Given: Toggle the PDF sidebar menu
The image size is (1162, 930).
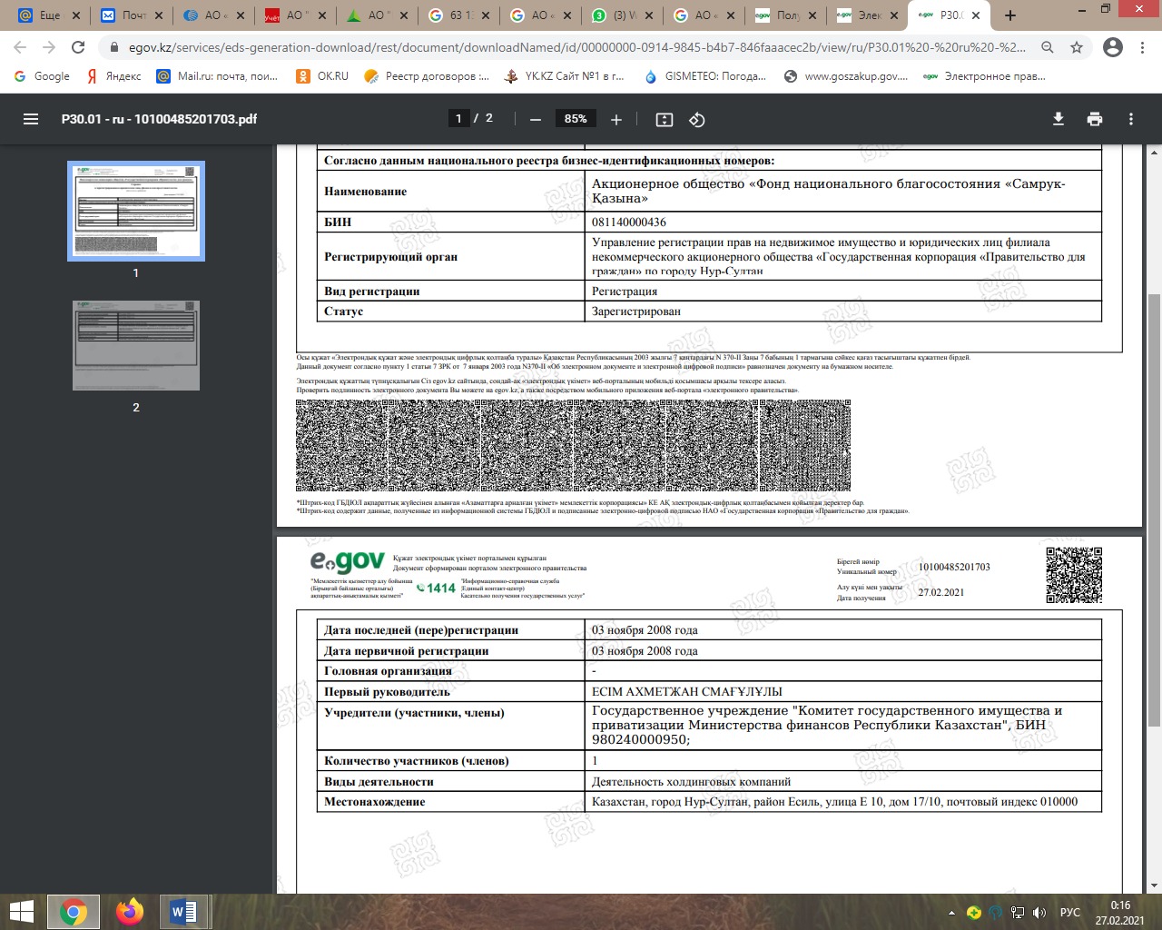Looking at the screenshot, I should (31, 119).
